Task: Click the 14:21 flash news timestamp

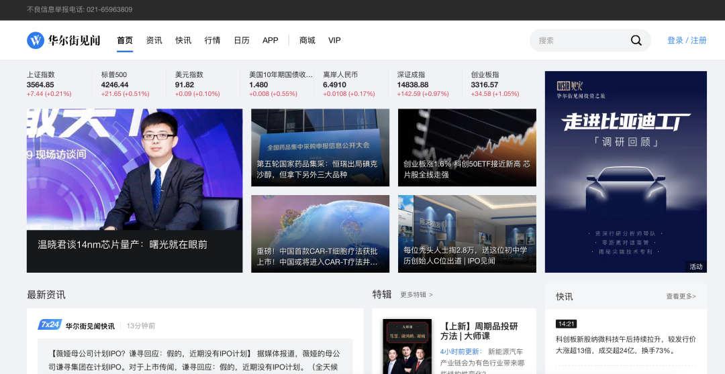Action: pos(566,324)
